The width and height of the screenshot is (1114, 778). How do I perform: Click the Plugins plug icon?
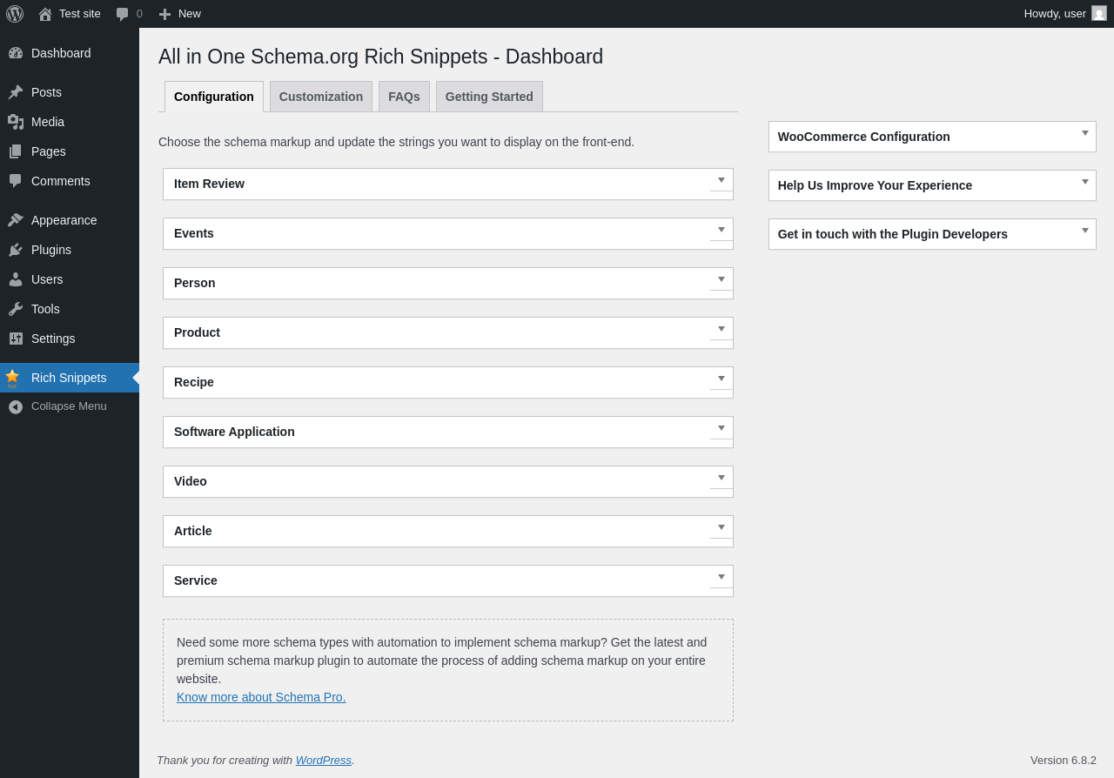click(16, 250)
